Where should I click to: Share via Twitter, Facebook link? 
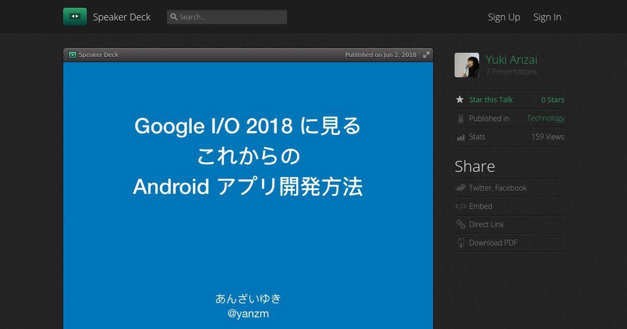click(x=498, y=188)
